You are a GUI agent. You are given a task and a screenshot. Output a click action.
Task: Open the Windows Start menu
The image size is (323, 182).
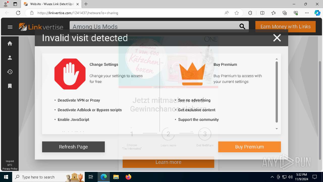[6, 177]
